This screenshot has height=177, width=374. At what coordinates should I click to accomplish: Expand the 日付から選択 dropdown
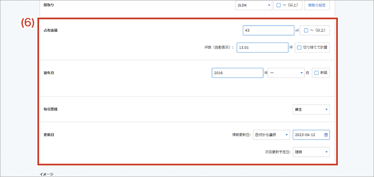(271, 135)
